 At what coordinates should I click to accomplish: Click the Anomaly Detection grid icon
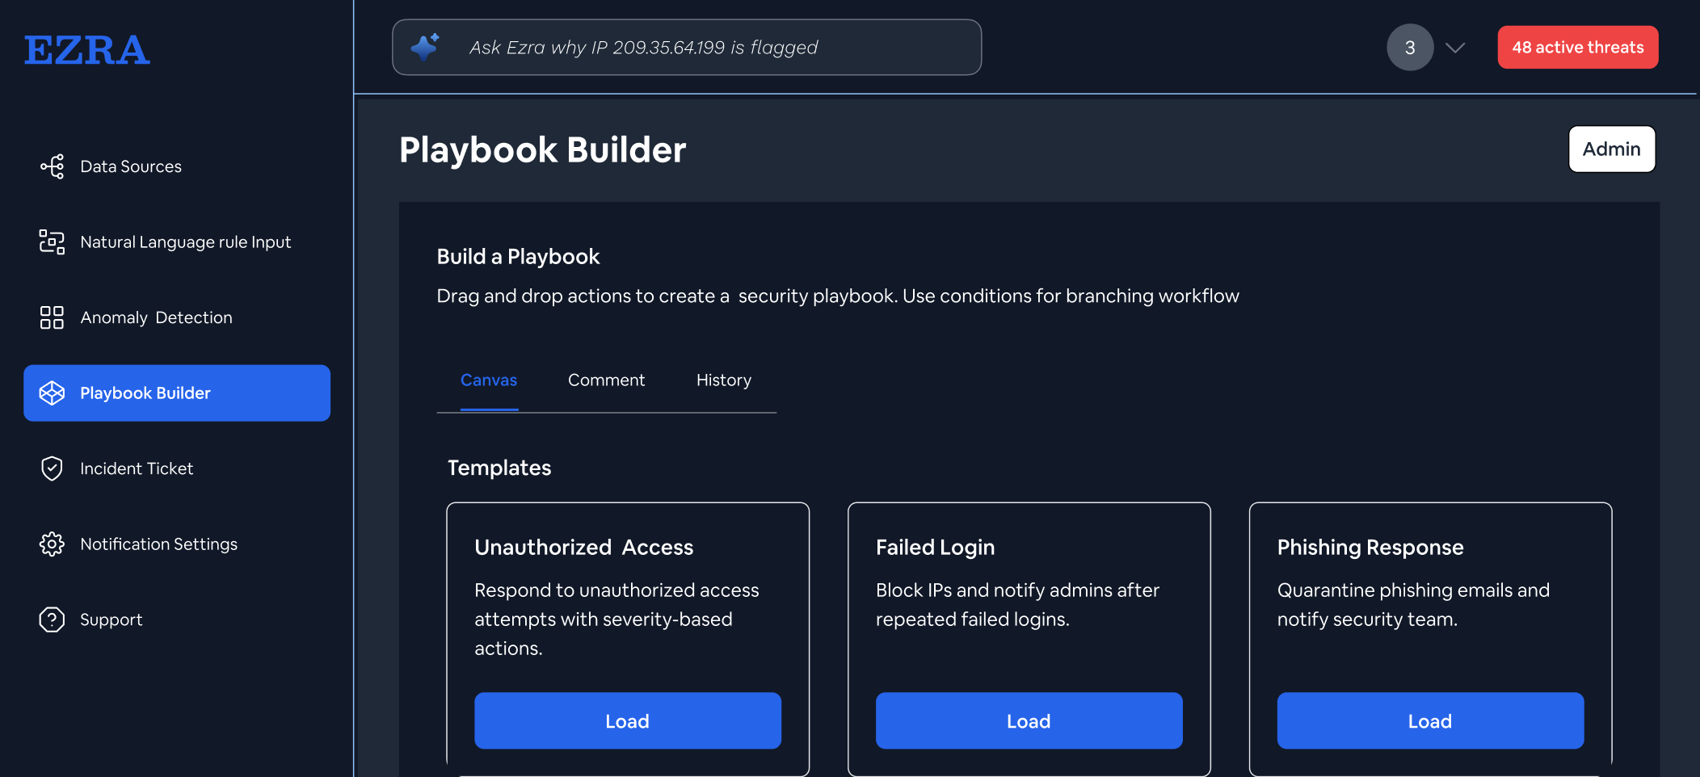(x=52, y=317)
